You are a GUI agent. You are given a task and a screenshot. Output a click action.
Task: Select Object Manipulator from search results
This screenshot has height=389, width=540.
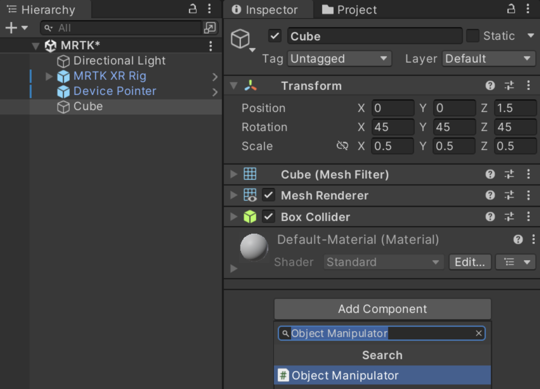coord(383,375)
